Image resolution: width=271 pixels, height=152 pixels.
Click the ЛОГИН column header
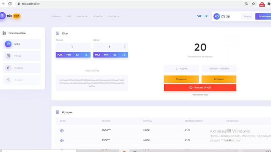105,121
